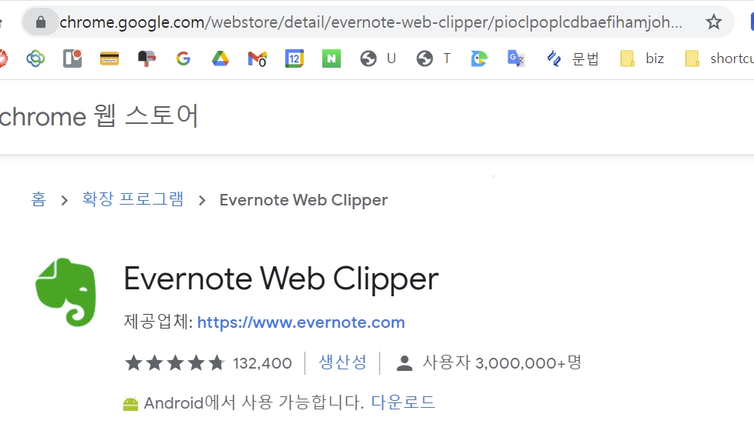754x434 pixels.
Task: Open the globe bookmark labeled U
Action: pyautogui.click(x=378, y=58)
